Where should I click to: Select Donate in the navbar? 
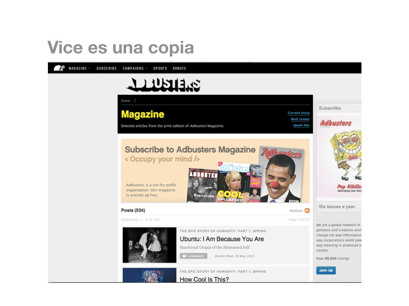179,69
